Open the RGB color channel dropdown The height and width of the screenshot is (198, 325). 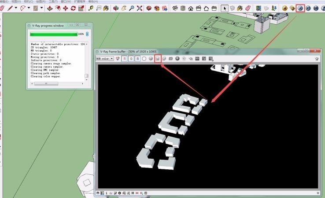104,59
